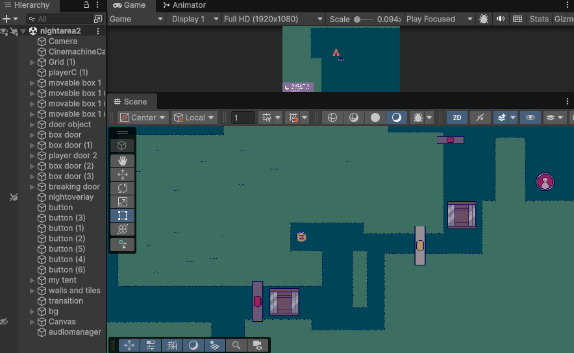The height and width of the screenshot is (353, 574).
Task: Toggle the 2D scene view mode
Action: point(456,117)
